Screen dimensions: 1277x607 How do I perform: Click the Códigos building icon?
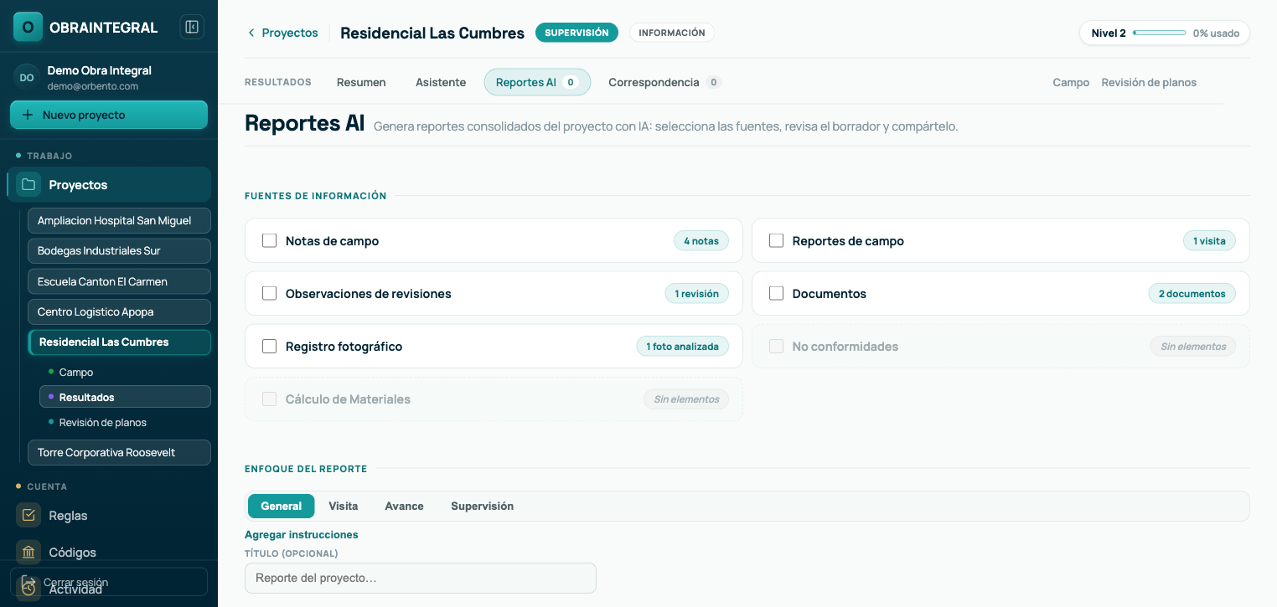coord(28,552)
